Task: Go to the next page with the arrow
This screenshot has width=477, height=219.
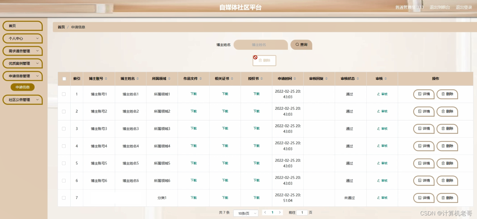Action: coord(280,213)
